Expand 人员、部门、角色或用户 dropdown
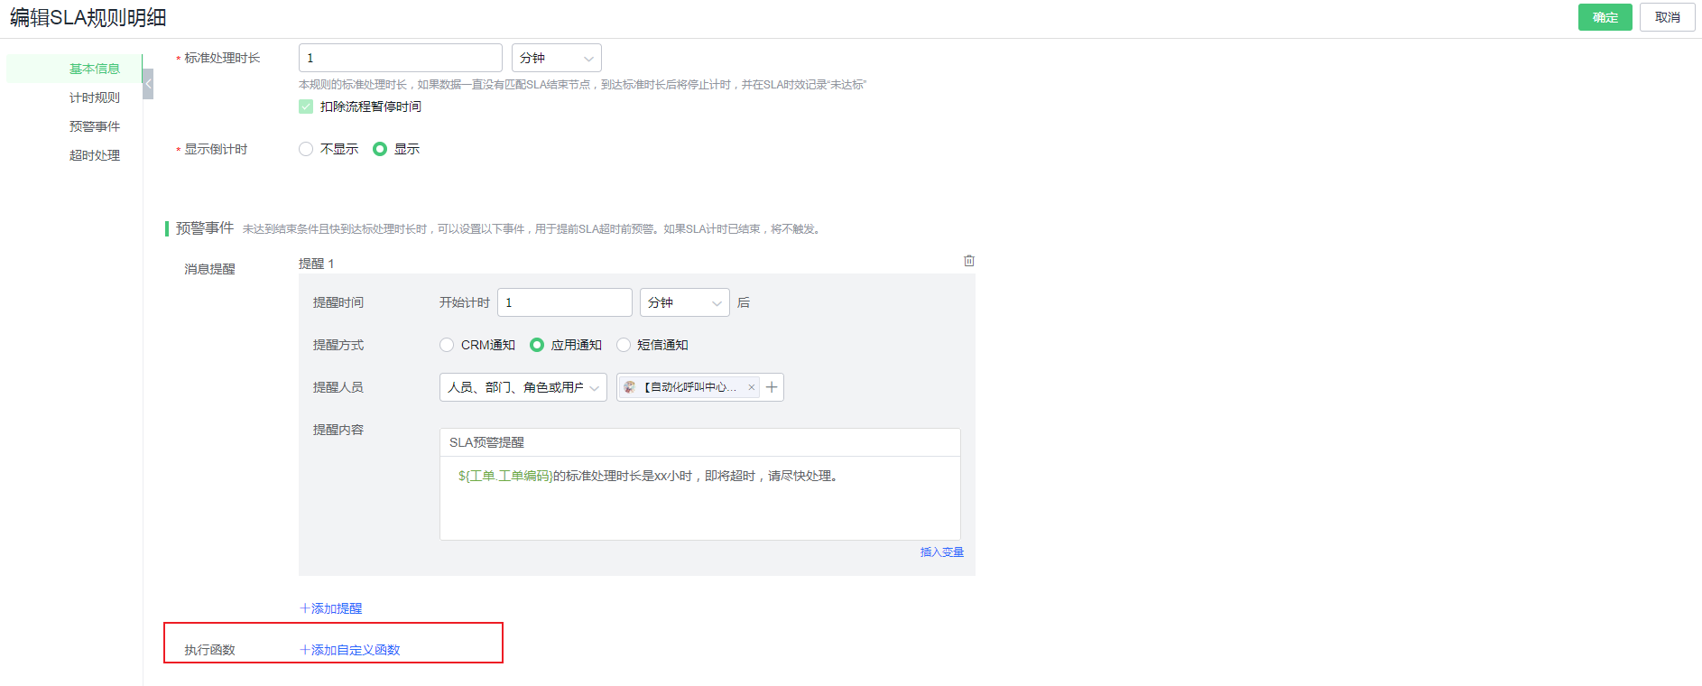Screen dimensions: 1702x686 coord(523,387)
